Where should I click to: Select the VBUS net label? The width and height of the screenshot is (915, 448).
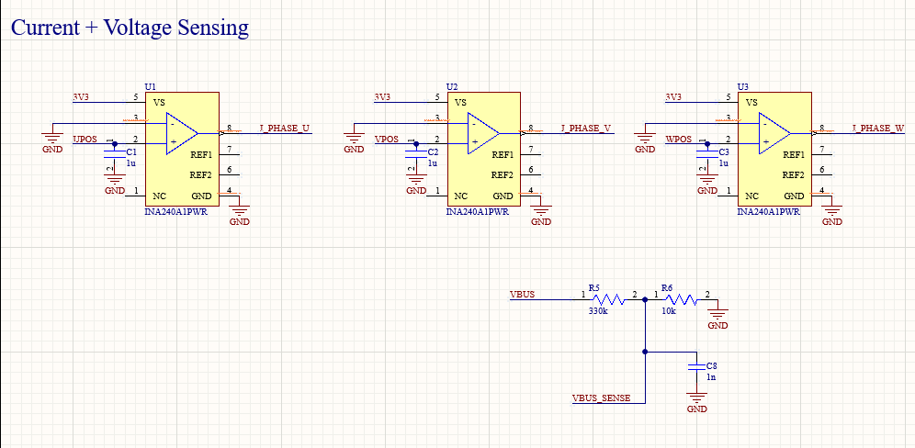click(523, 295)
